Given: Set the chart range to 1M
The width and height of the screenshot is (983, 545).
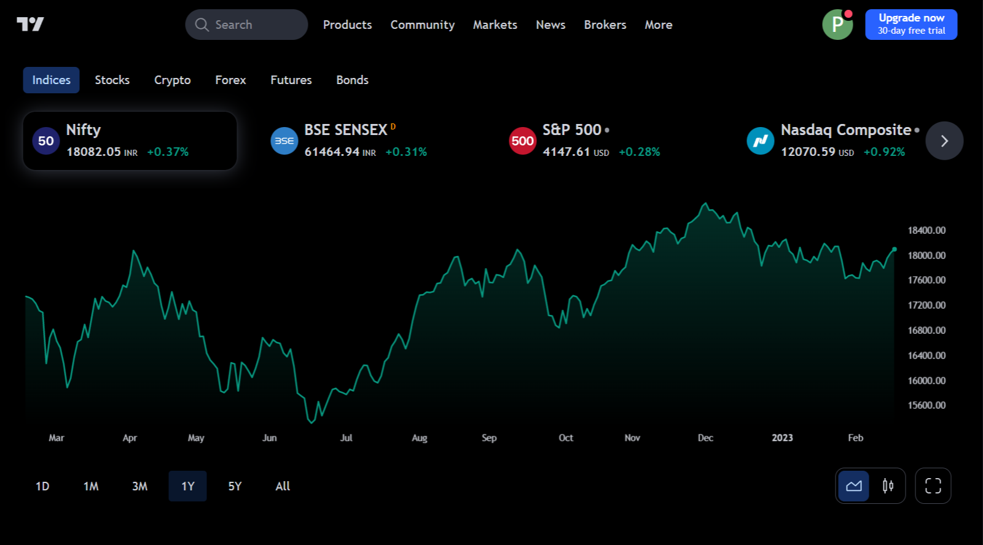Looking at the screenshot, I should (x=91, y=486).
